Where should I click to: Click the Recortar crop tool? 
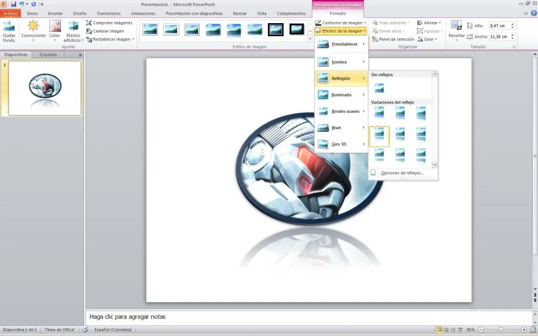pos(457,31)
